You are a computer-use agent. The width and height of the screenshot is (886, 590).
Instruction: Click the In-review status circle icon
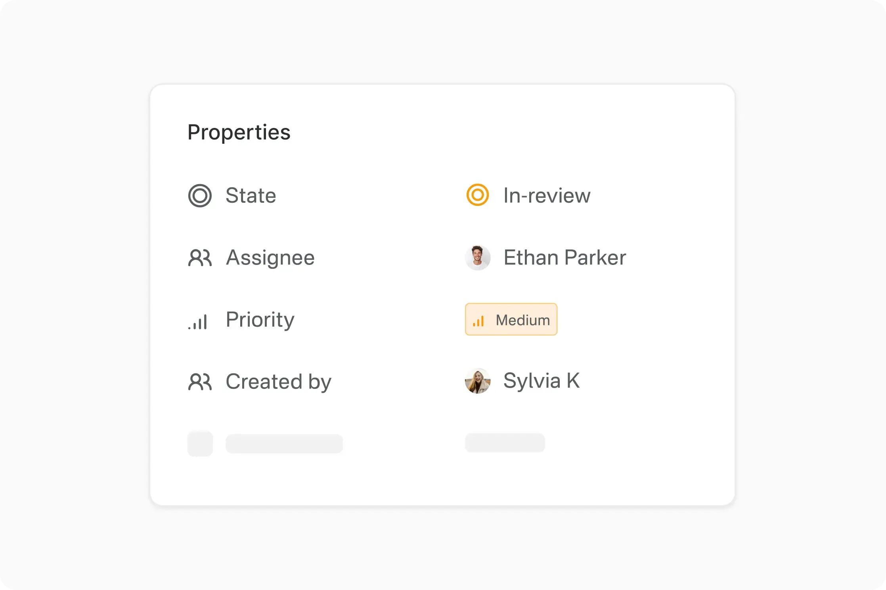[x=477, y=195]
